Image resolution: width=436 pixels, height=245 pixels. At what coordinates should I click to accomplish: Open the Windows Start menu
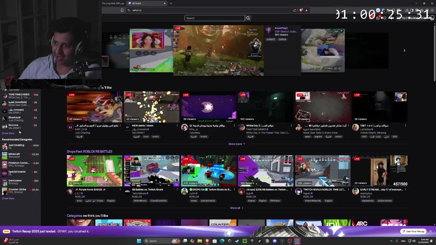(139, 241)
